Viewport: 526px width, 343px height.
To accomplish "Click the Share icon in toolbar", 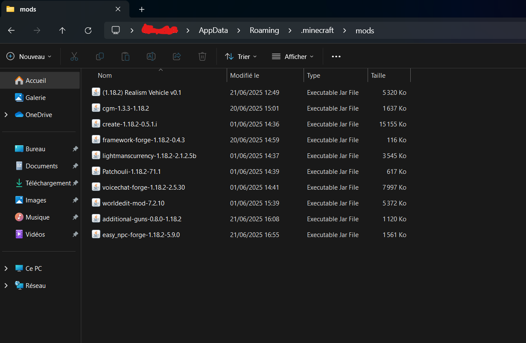I will point(177,56).
